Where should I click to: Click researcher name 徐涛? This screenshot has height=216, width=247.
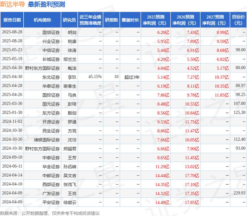72,50
